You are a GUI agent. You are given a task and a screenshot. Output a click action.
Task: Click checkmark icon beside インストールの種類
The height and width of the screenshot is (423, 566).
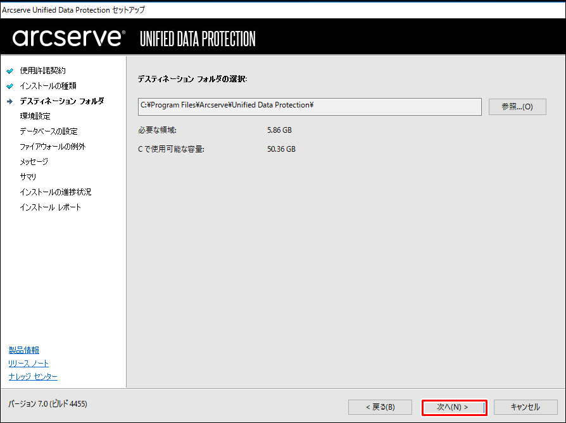coord(10,86)
